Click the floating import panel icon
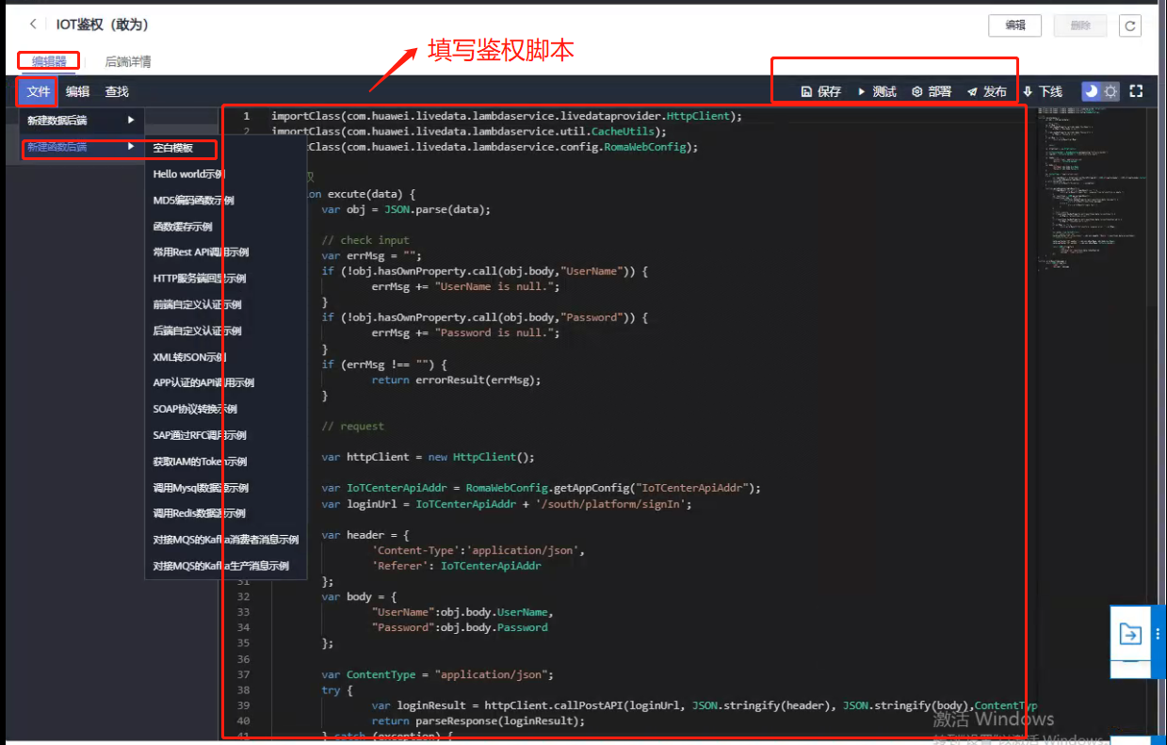 (x=1129, y=634)
